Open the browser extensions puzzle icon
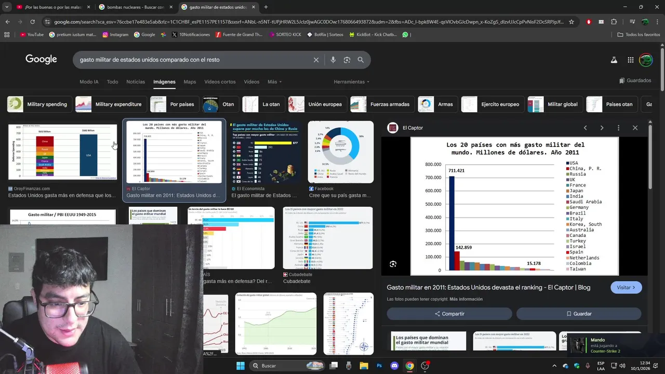Screen dimensions: 665x374 (614, 22)
